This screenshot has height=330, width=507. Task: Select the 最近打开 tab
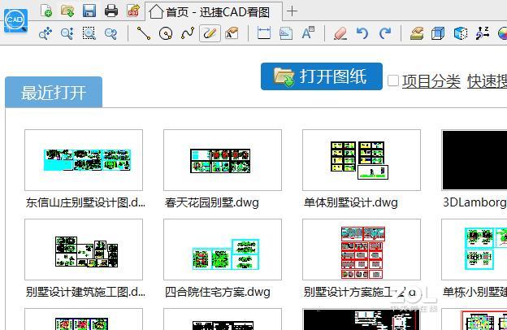[54, 92]
